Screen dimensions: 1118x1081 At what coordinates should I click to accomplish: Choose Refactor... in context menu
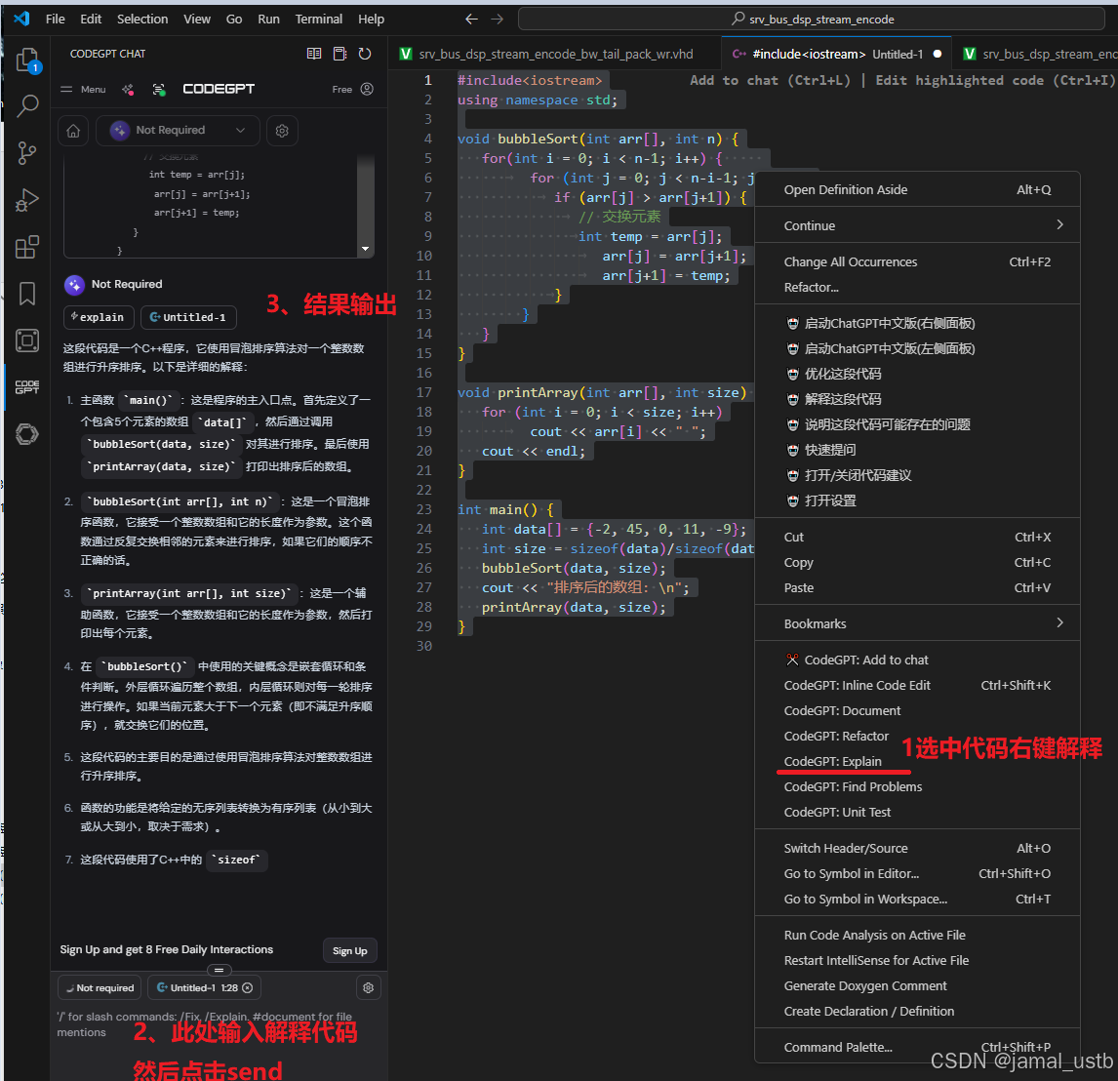tap(917, 288)
